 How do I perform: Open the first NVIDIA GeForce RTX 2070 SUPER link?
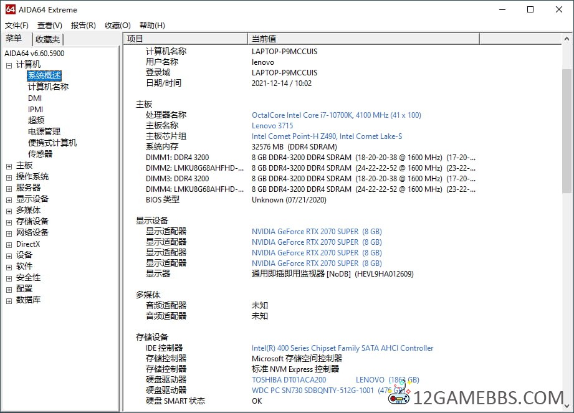pos(317,232)
